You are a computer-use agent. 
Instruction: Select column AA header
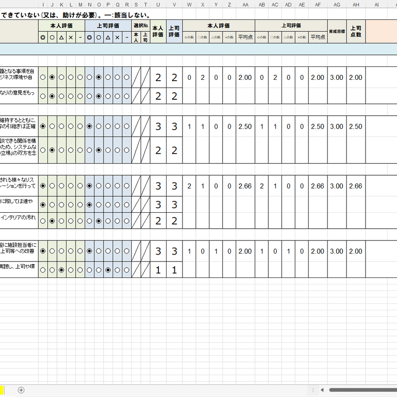[x=246, y=5]
